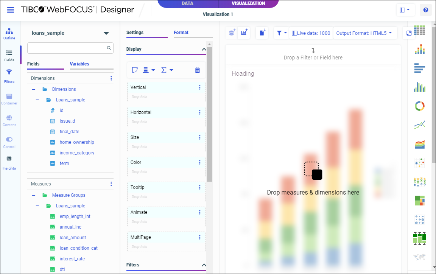Screen dimensions: 436x274
Task: Click the add visualization icon
Action: [x=244, y=33]
